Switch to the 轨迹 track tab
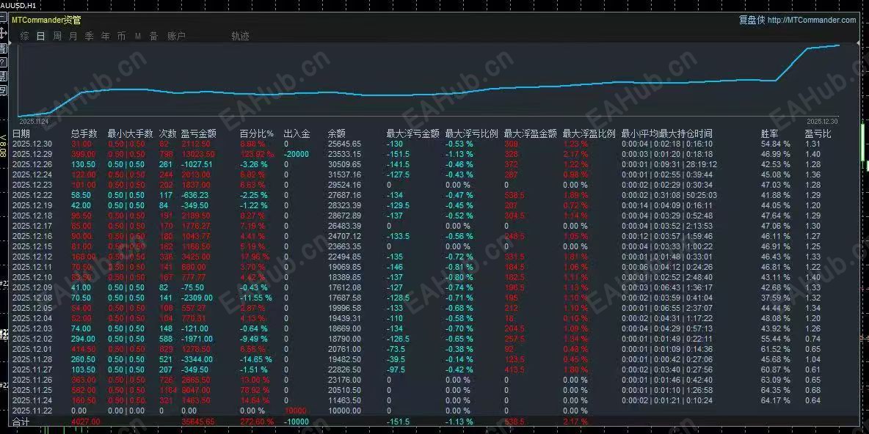869x434 pixels. [240, 36]
